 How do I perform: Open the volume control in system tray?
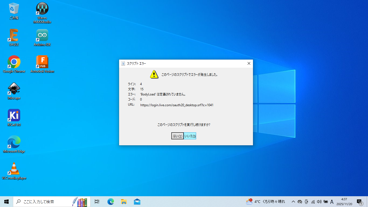(x=319, y=202)
